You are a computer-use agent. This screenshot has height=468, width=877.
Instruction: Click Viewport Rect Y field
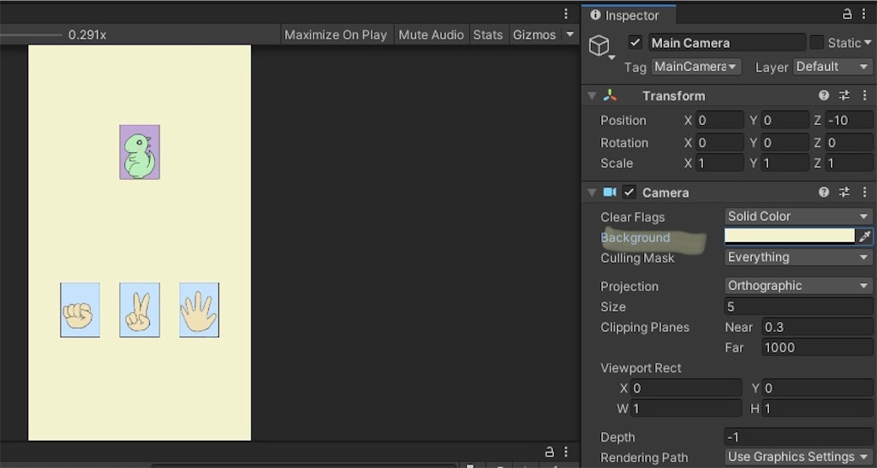[x=818, y=388]
